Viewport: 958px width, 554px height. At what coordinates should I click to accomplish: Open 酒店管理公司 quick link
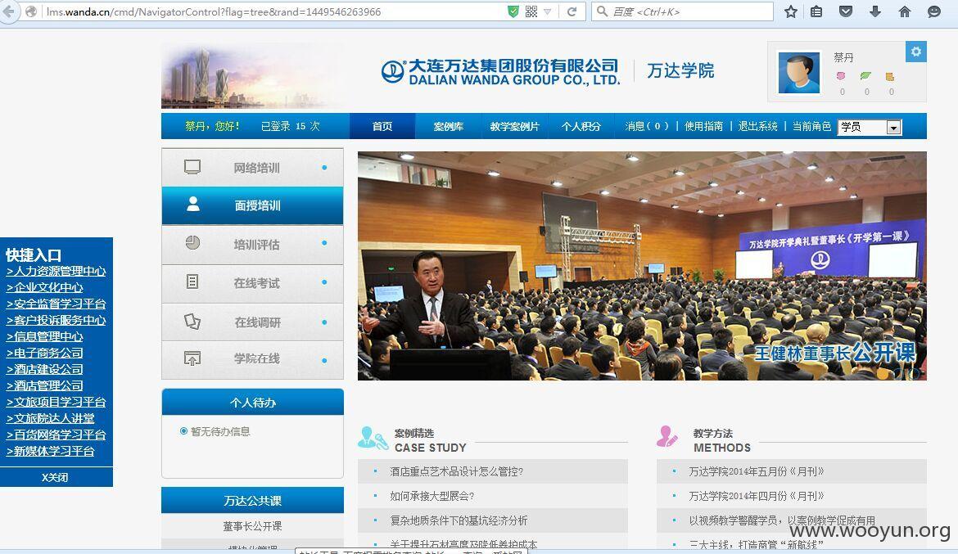(x=44, y=386)
